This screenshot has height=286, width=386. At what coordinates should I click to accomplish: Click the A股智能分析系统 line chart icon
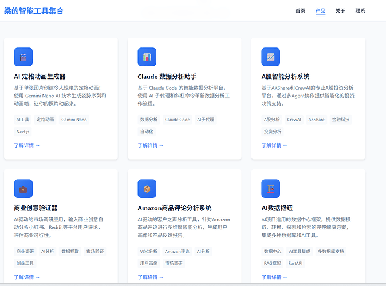pos(271,57)
